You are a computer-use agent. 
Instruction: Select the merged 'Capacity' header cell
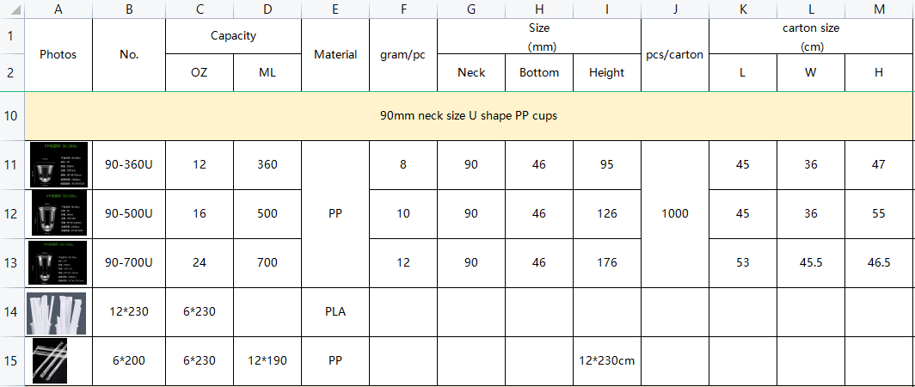(x=233, y=36)
